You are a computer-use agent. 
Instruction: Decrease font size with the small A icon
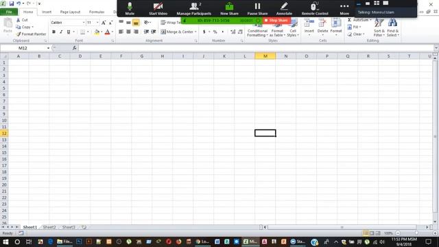pyautogui.click(x=111, y=23)
